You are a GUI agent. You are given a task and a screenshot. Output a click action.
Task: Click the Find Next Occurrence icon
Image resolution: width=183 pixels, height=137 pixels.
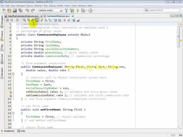[x=33, y=20]
